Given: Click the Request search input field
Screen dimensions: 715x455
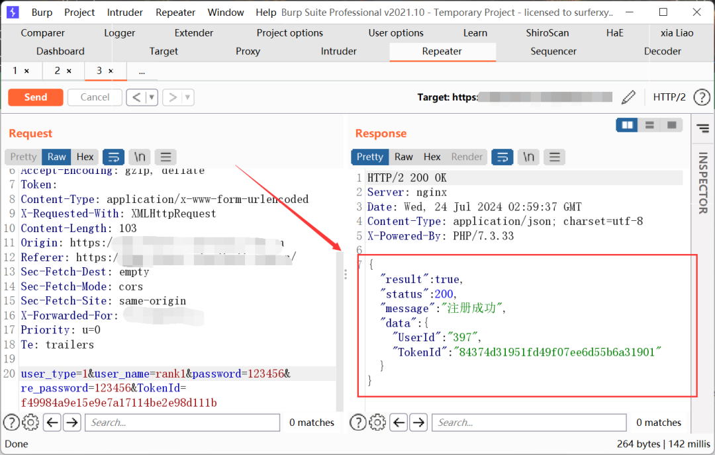Looking at the screenshot, I should coord(183,423).
